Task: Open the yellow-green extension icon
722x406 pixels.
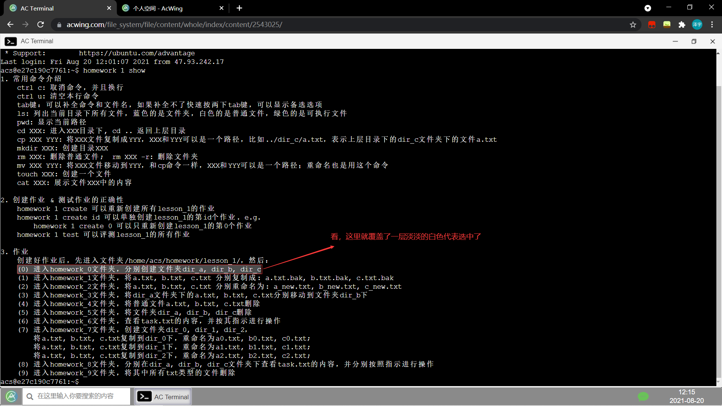Action: 667,24
